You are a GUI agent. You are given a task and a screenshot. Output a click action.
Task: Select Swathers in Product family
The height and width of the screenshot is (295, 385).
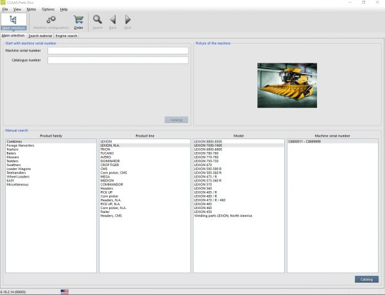tap(51, 165)
